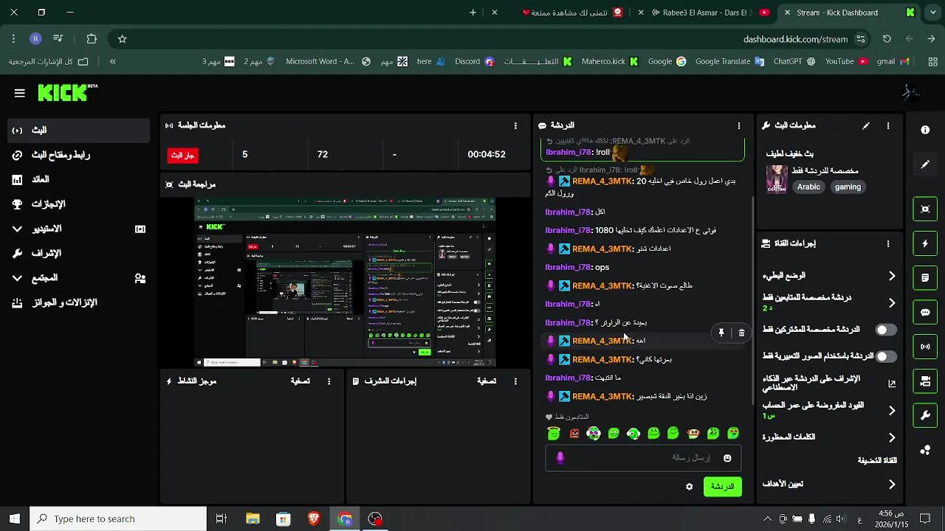Open the Revenue sidebar item
This screenshot has width=945, height=531.
79,180
